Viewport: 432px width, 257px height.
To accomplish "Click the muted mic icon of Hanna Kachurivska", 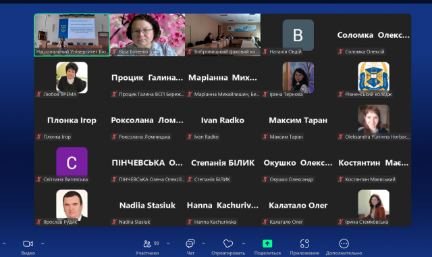I will [190, 222].
